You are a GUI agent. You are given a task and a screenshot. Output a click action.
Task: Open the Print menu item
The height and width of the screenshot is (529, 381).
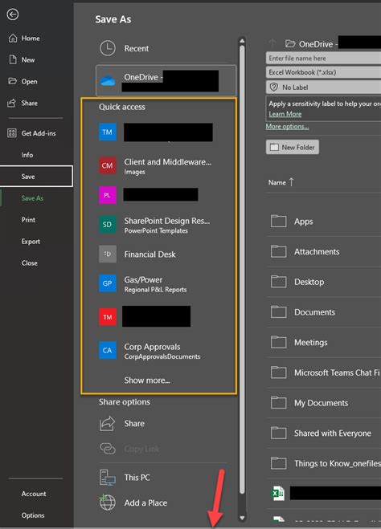(28, 220)
